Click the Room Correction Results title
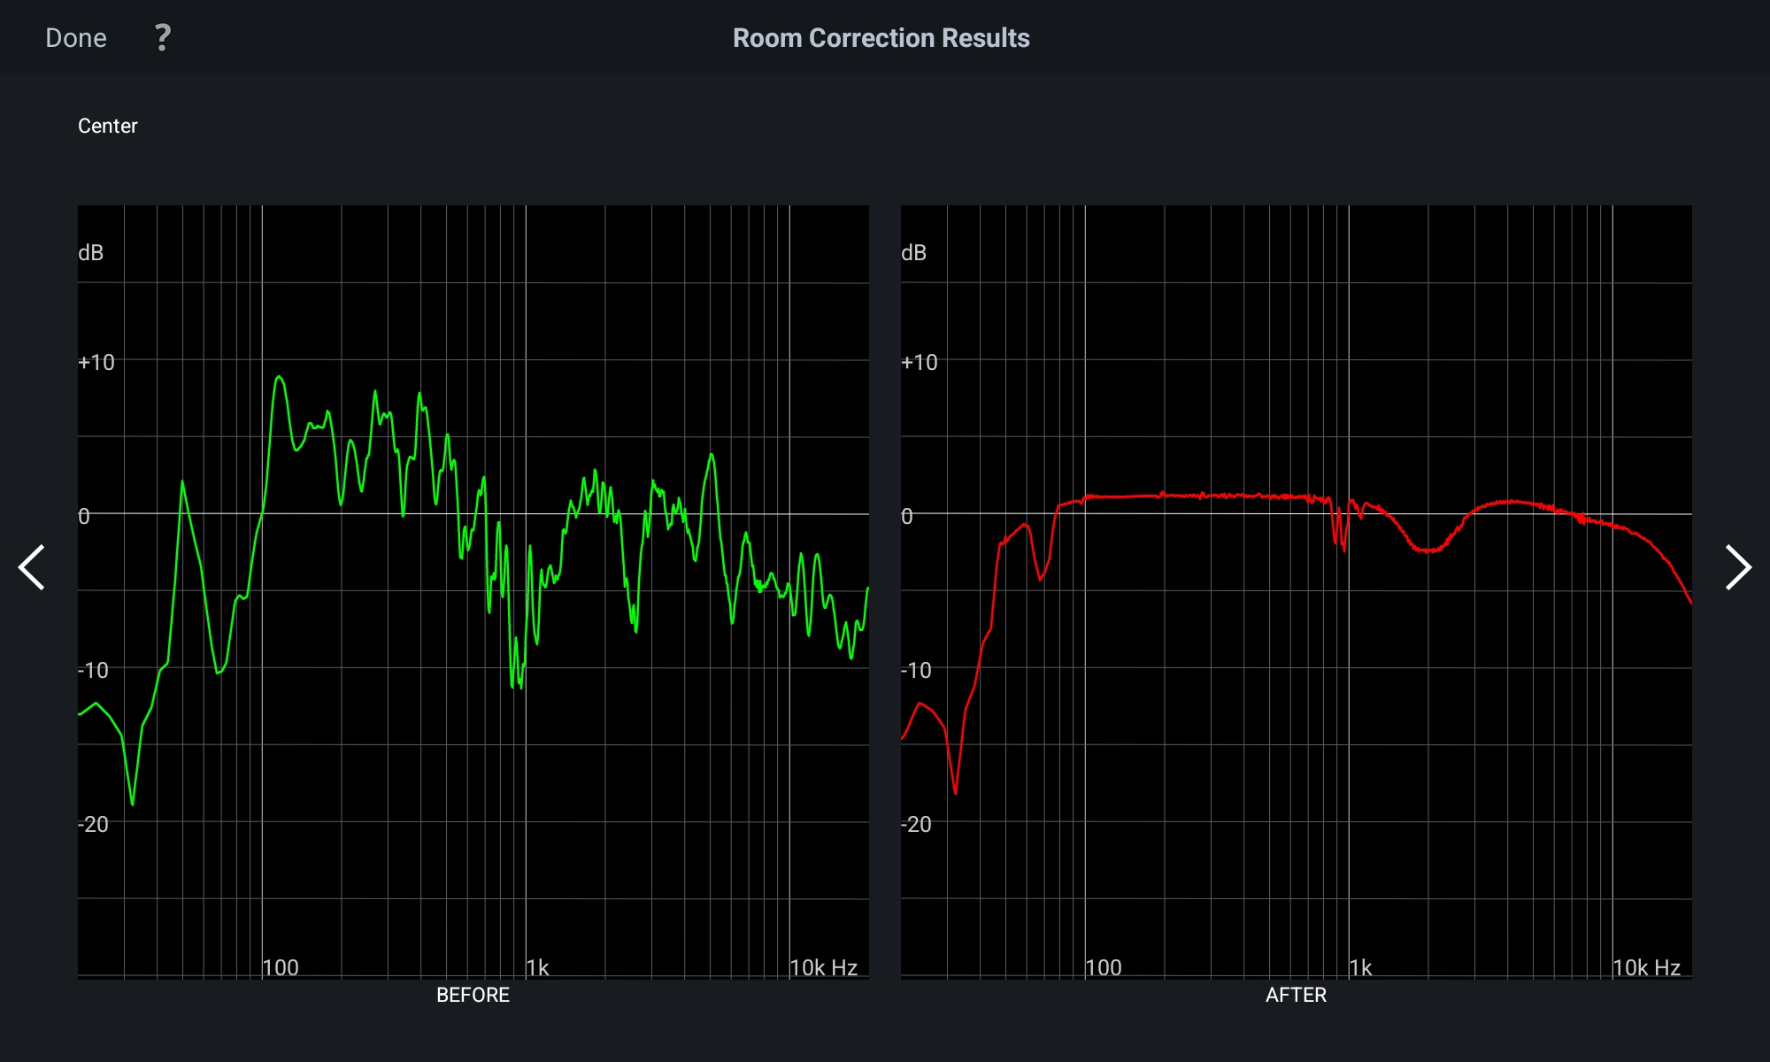Image resolution: width=1770 pixels, height=1062 pixels. 881,38
